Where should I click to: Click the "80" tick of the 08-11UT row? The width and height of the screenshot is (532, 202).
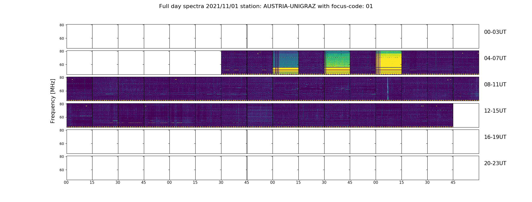(x=62, y=78)
